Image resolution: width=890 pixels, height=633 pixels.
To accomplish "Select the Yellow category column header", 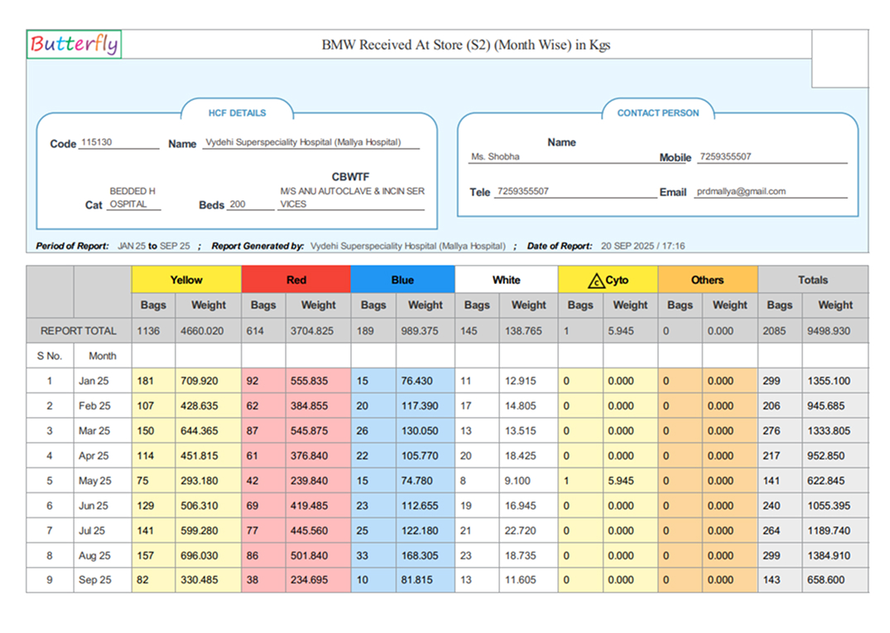I will (185, 280).
